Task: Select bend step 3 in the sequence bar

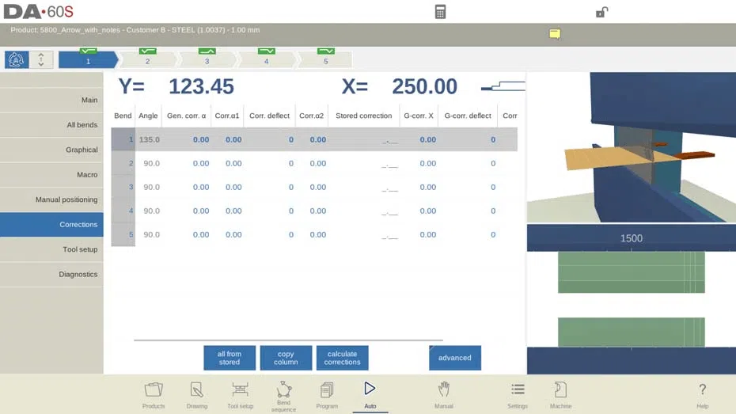Action: 207,59
